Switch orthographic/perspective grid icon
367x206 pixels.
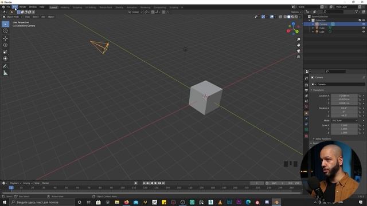click(x=298, y=57)
